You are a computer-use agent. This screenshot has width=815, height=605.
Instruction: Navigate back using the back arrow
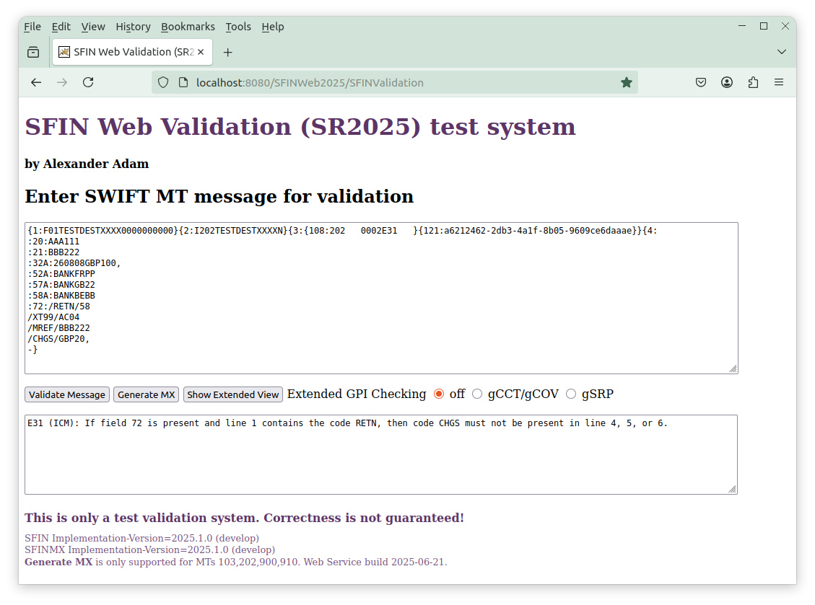36,82
